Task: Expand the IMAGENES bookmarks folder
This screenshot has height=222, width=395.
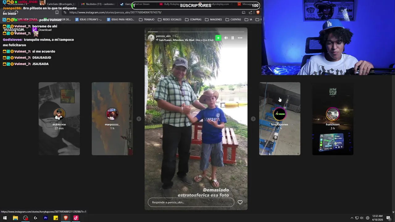Action: coord(213,19)
